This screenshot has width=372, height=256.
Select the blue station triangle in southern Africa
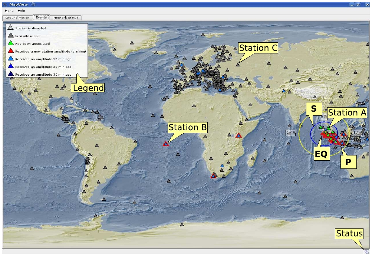click(222, 165)
